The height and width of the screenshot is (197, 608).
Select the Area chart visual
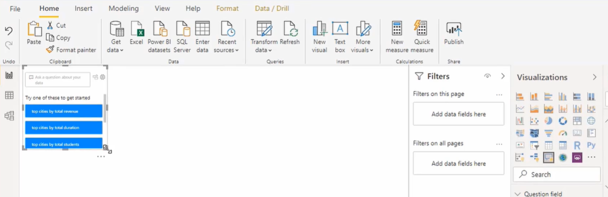534,109
